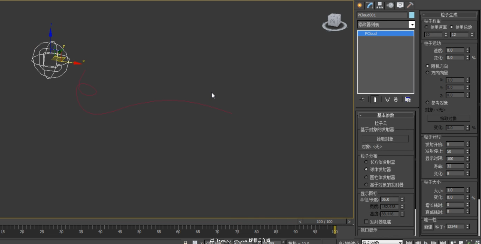Click the 寿命 value input field
Viewport: 481px width, 244px height.
[455, 166]
